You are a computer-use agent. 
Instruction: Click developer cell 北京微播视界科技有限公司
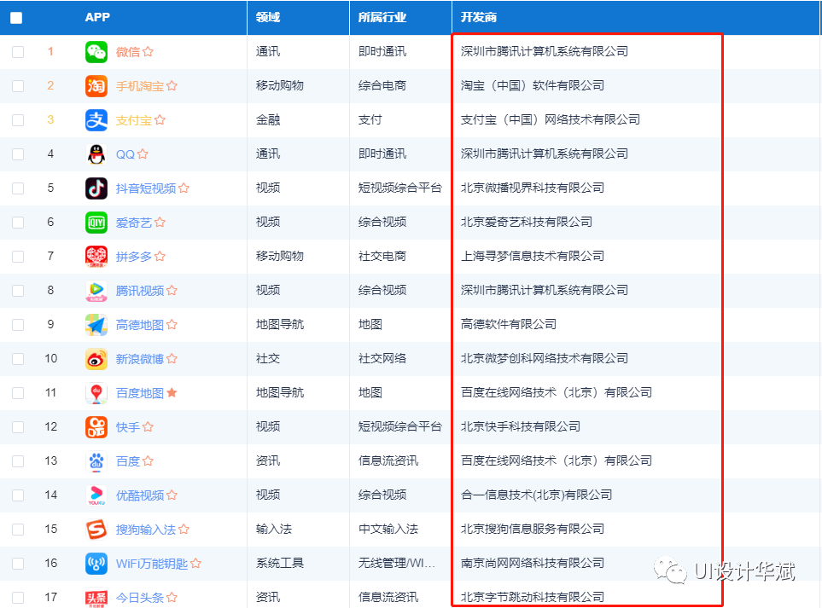point(532,188)
